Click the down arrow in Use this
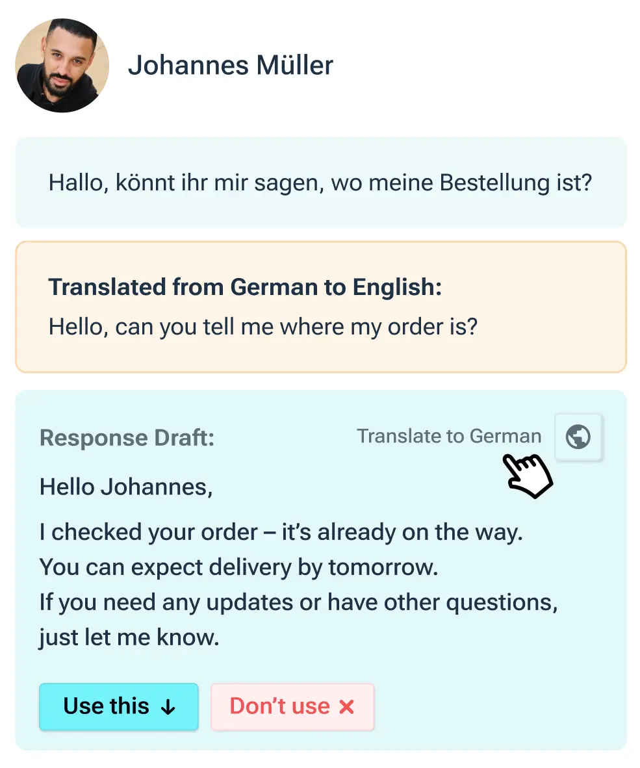 [168, 707]
